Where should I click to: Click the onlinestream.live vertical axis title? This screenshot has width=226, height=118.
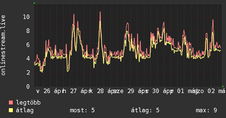pyautogui.click(x=3, y=45)
